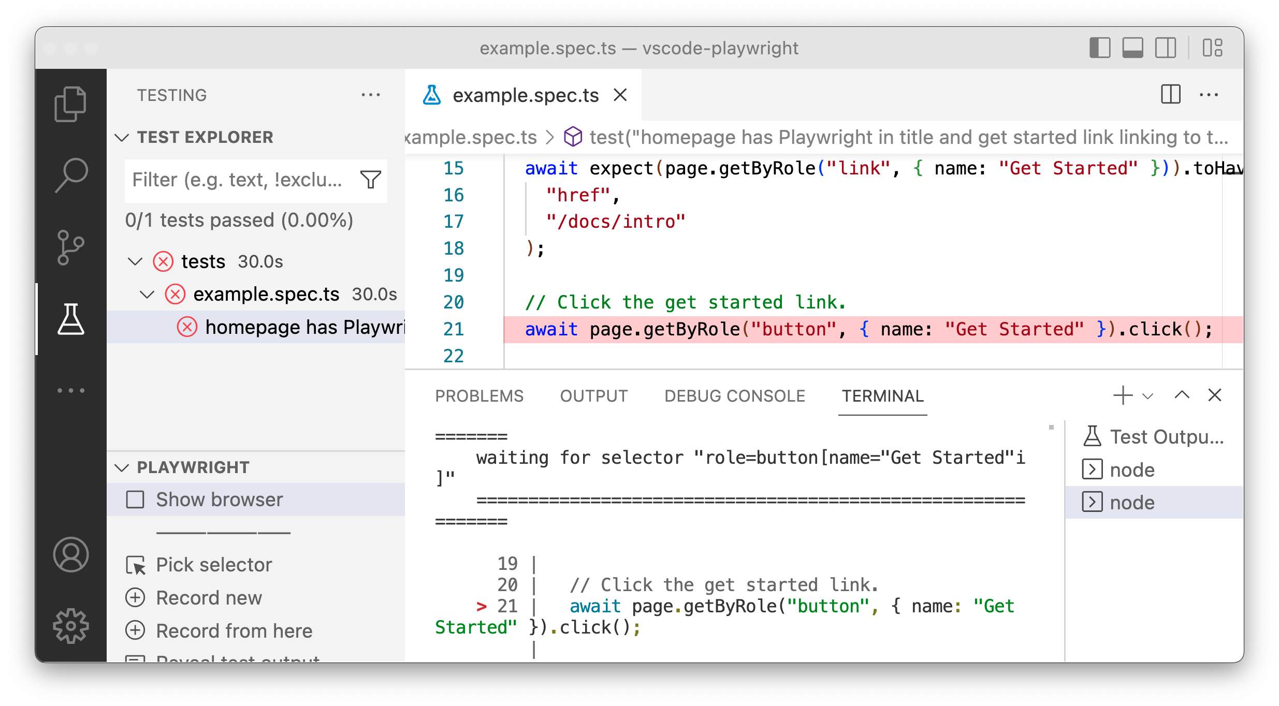The width and height of the screenshot is (1279, 706).
Task: Open editor more actions ellipsis
Action: 1209,95
